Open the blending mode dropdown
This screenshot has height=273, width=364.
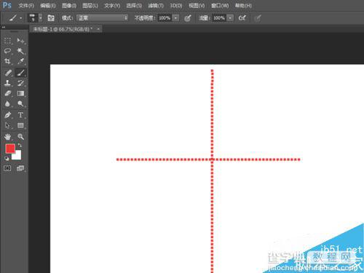102,18
